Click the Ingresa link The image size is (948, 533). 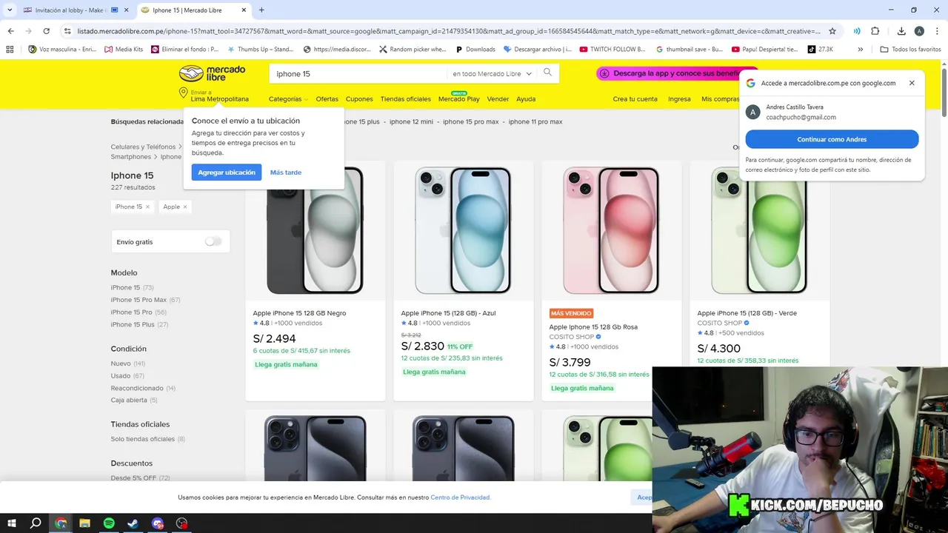pyautogui.click(x=679, y=98)
